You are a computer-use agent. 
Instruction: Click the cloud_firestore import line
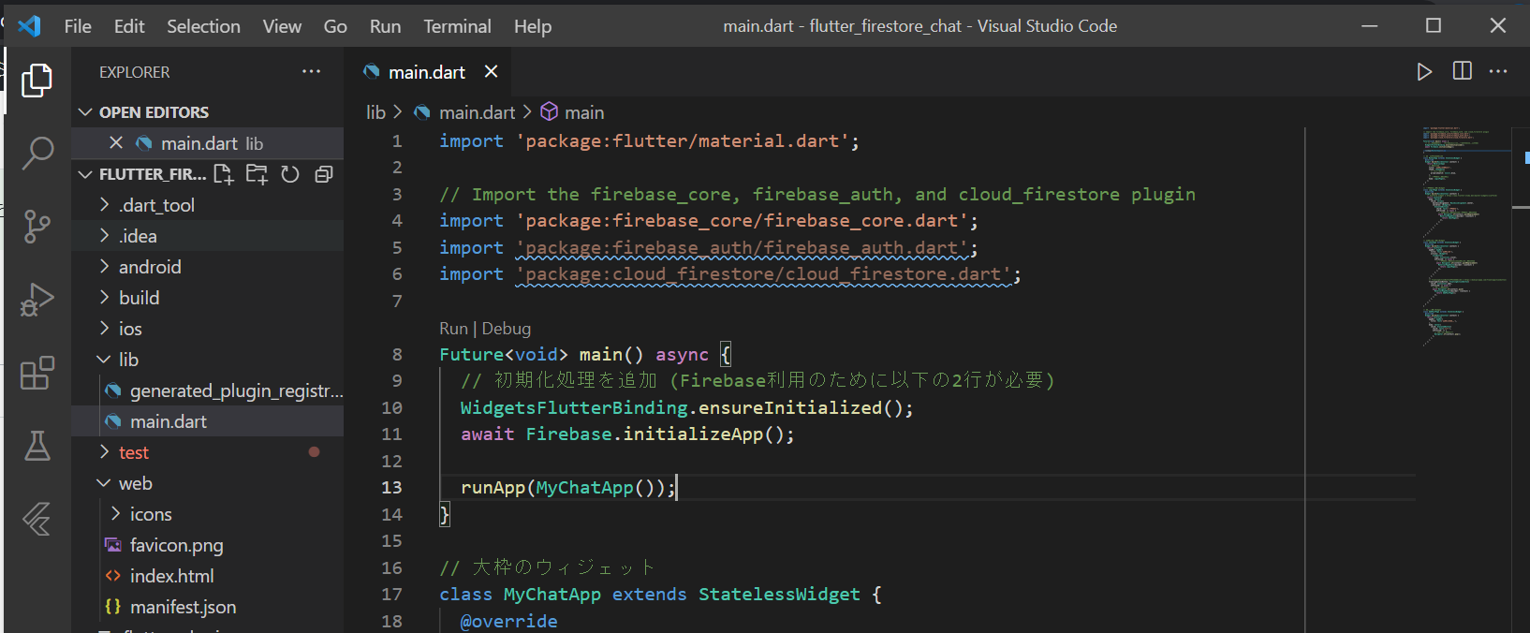click(x=730, y=274)
